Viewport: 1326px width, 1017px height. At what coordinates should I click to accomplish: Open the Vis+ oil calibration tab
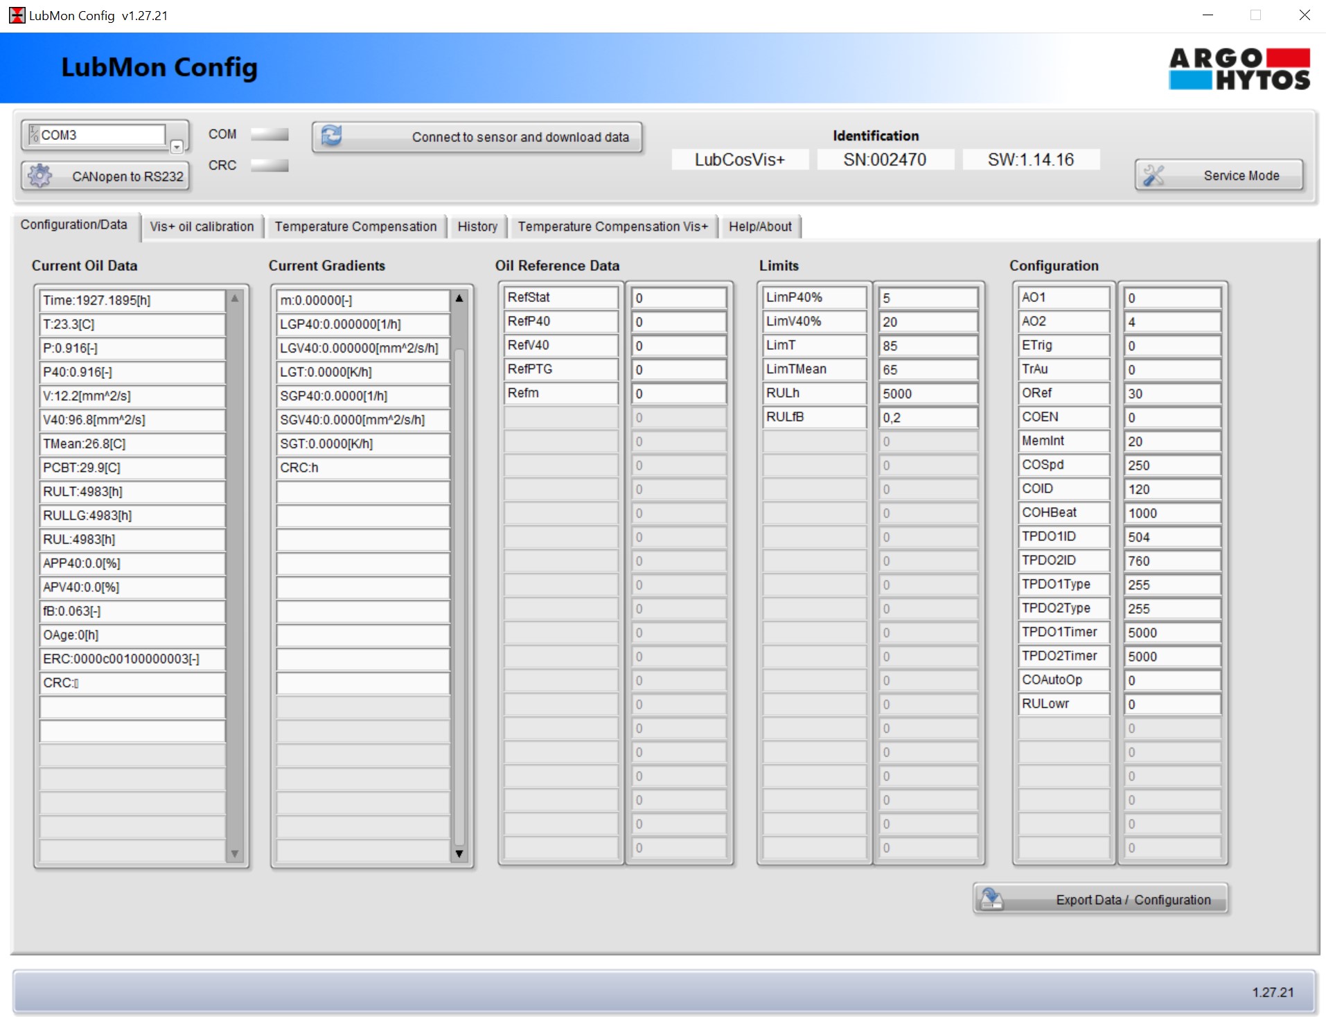pyautogui.click(x=202, y=227)
